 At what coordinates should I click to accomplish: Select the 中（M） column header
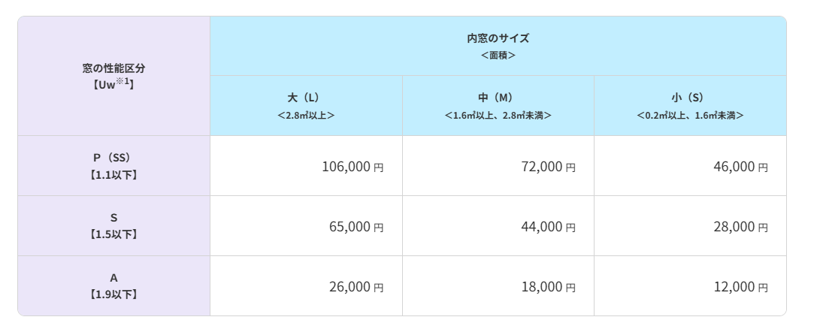click(498, 98)
